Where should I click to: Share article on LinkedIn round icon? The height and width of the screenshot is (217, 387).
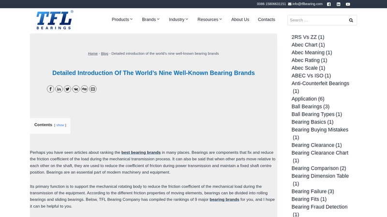[59, 89]
